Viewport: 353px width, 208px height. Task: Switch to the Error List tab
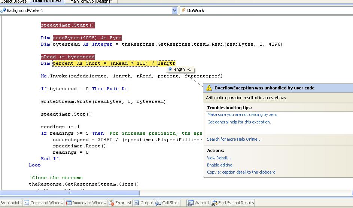[120, 203]
